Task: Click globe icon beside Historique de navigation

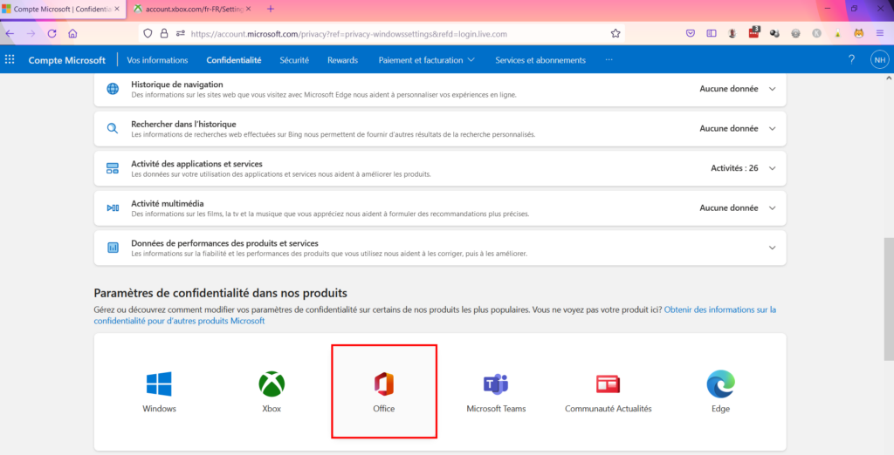Action: 113,89
